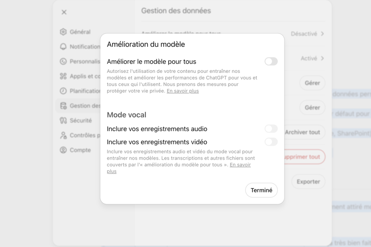Viewport: 371px width, 247px height.
Task: Click the Personnalisation icon in sidebar
Action: [x=63, y=61]
